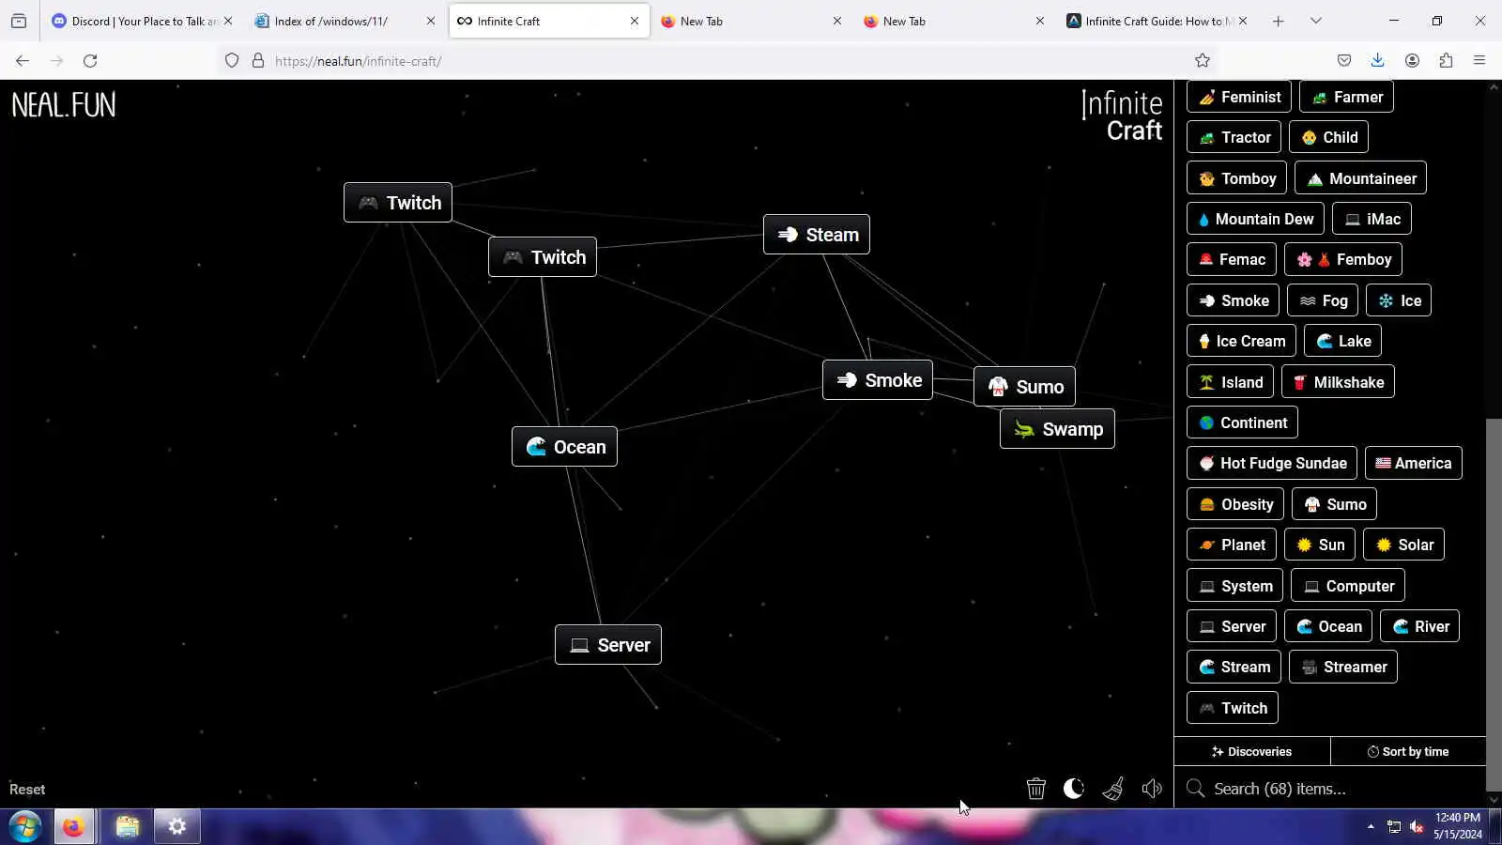Select the Sun item

(1320, 545)
